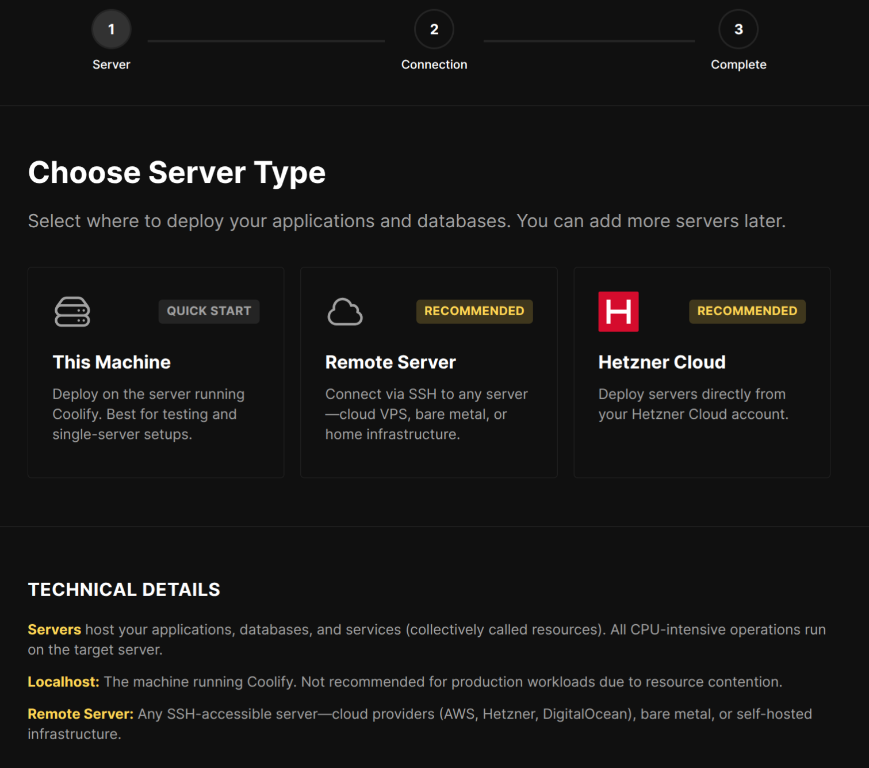Click the 'Select where to deploy' subtitle
Image resolution: width=869 pixels, height=768 pixels.
[x=407, y=221]
